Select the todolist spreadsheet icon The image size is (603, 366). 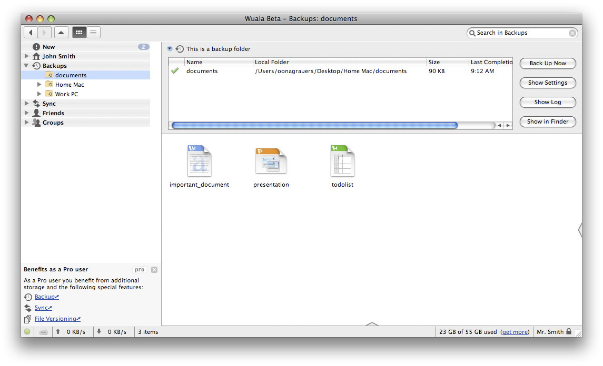pos(342,161)
